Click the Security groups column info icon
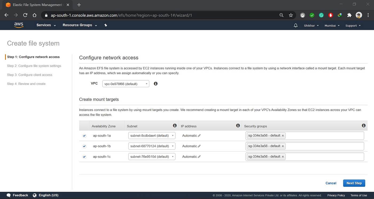The width and height of the screenshot is (374, 199). 364,125
